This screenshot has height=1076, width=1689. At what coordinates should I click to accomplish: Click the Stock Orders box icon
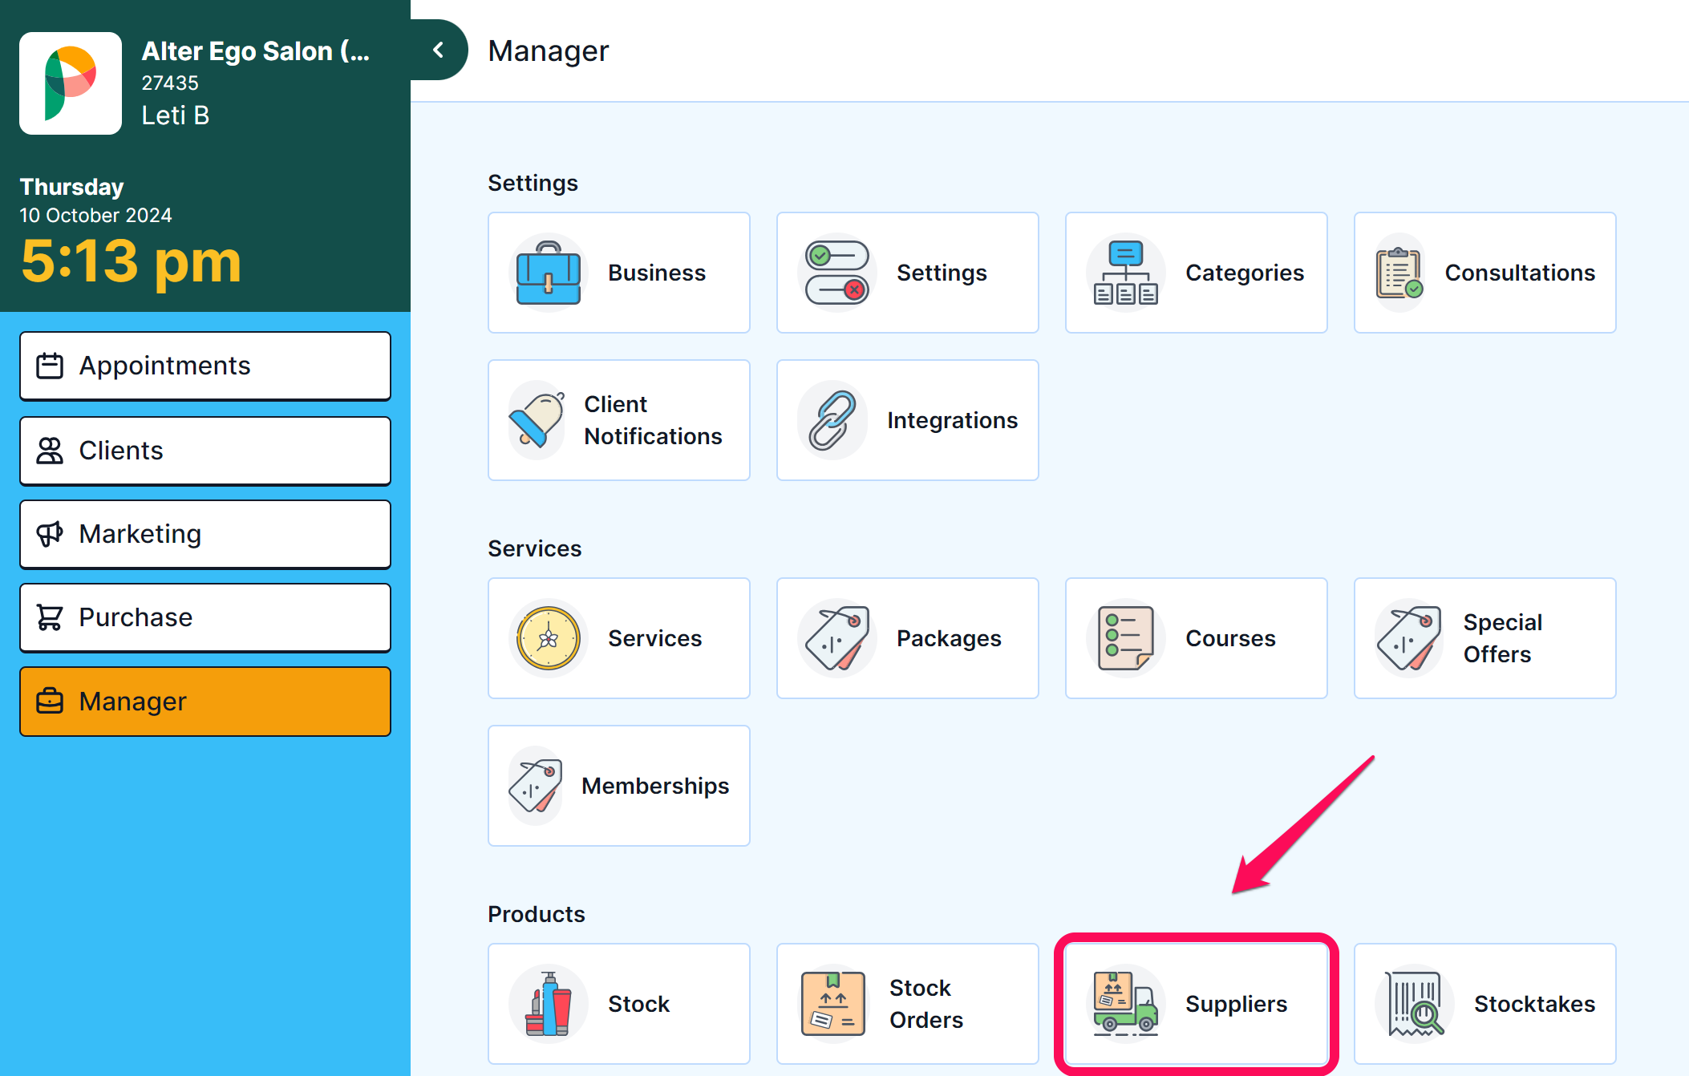coord(833,1004)
